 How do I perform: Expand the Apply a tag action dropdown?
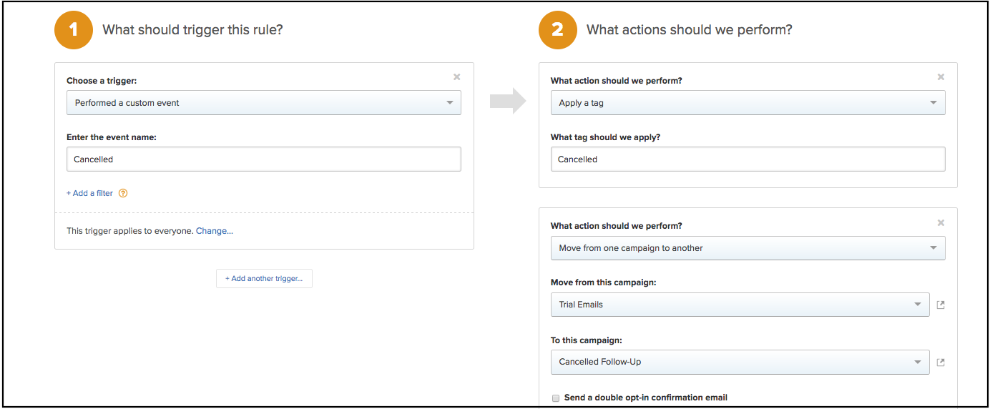[748, 103]
